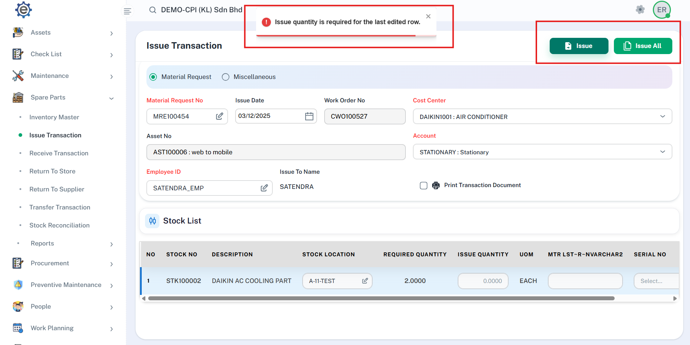The image size is (690, 345).
Task: Open the Serial No select dropdown
Action: [656, 281]
